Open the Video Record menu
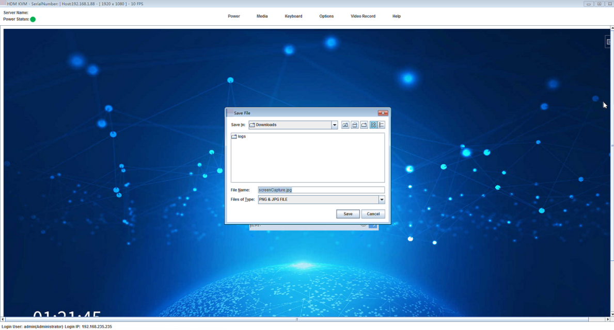Viewport: 614px width, 330px height. click(x=363, y=16)
